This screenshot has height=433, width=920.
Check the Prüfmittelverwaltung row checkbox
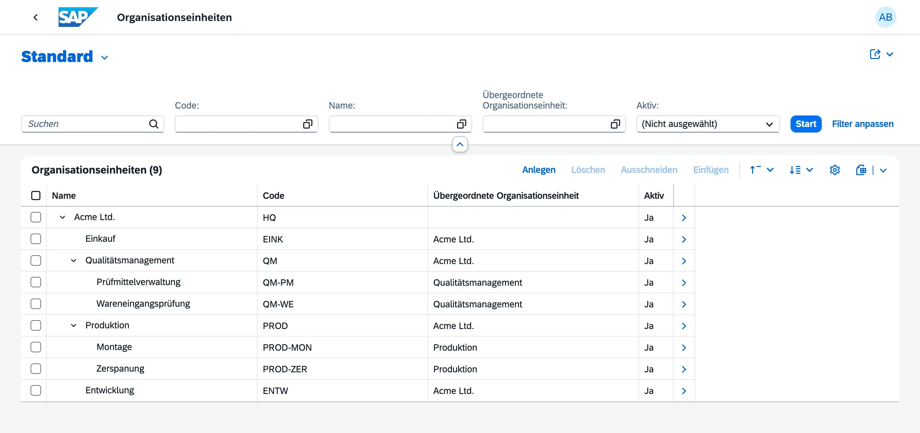(x=36, y=282)
